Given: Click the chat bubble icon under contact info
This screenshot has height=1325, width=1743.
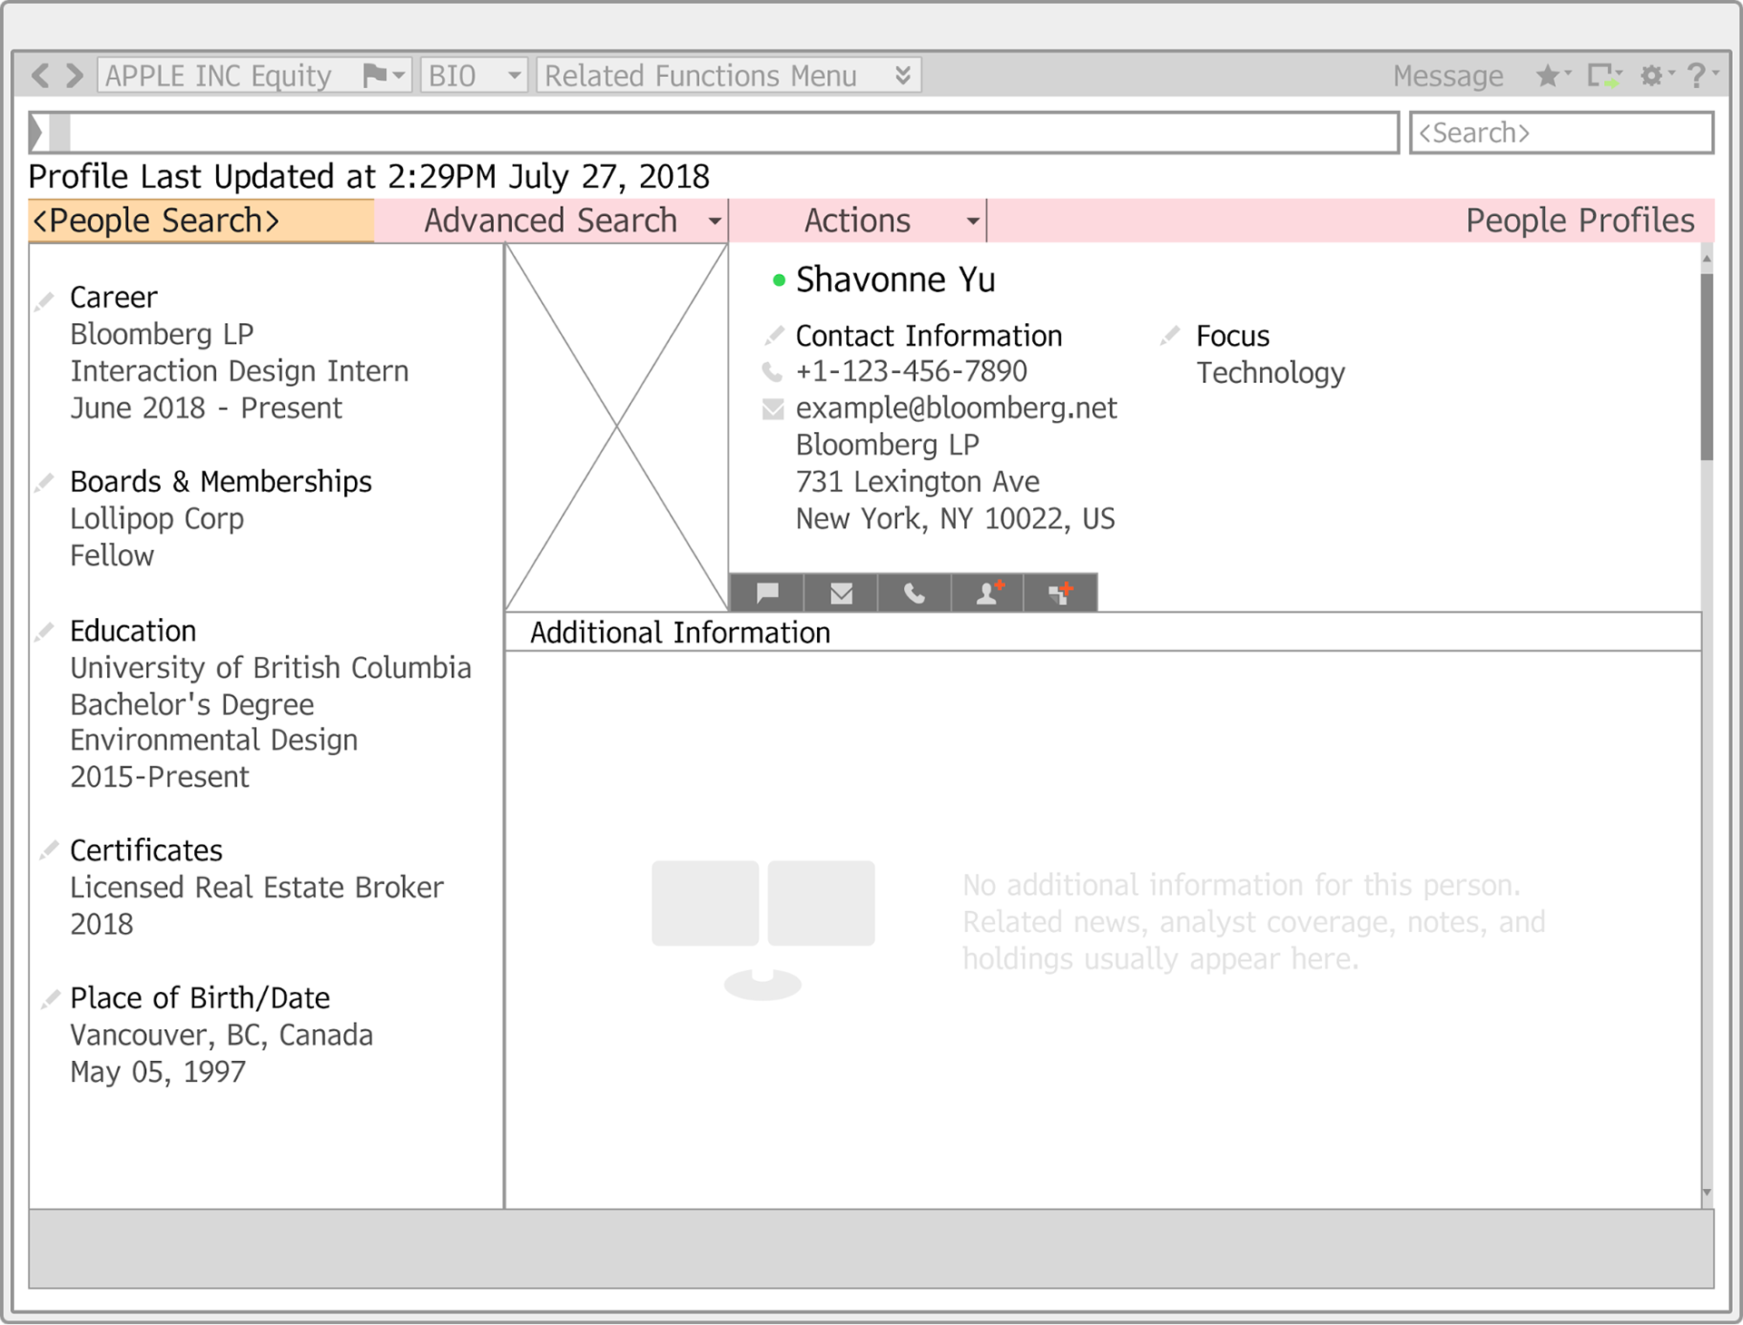Looking at the screenshot, I should click(767, 593).
